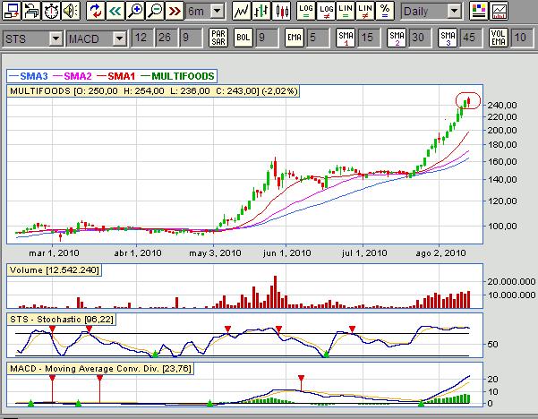Viewport: 538px width, 419px height.
Task: Click the refresh chart icon
Action: (x=95, y=12)
